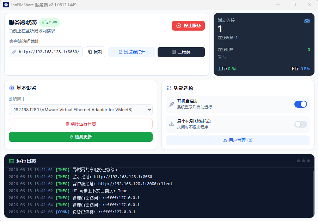Click the sliders icon beside 功能选项
318x221 pixels.
[x=169, y=88]
